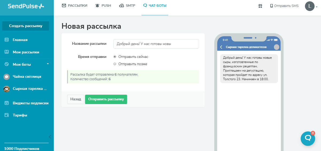Click the Название рассылки input field

156,44
